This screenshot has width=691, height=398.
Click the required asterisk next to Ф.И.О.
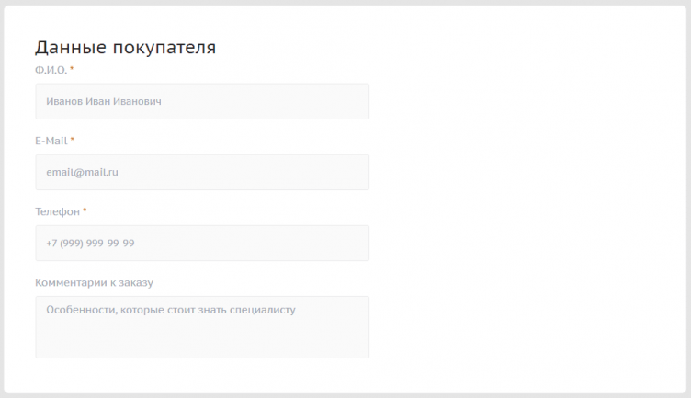73,70
